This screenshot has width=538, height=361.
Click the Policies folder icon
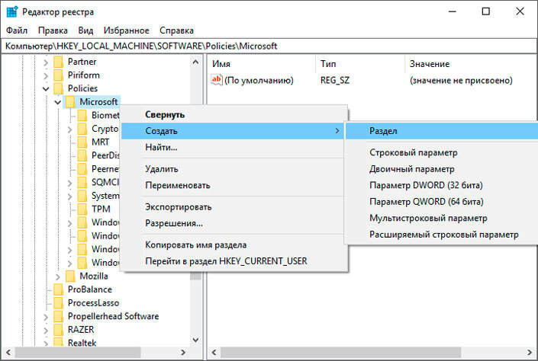59,88
